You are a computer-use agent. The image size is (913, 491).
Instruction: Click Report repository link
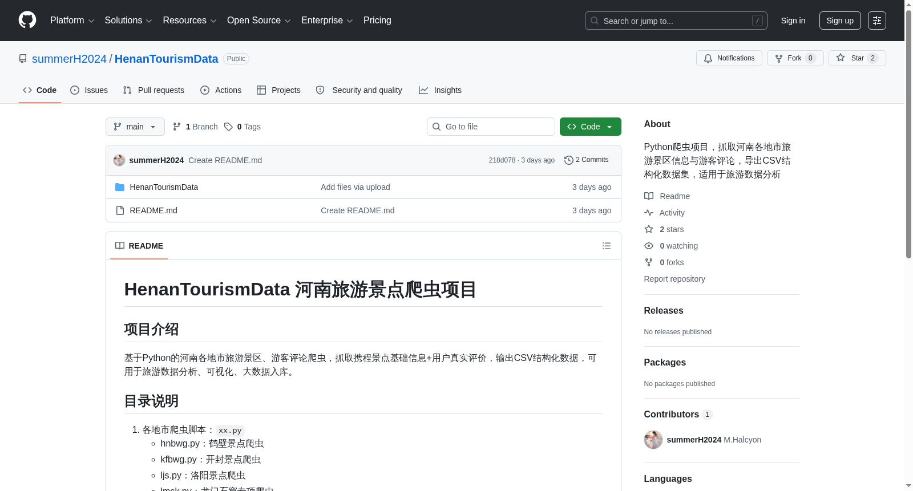pos(674,279)
